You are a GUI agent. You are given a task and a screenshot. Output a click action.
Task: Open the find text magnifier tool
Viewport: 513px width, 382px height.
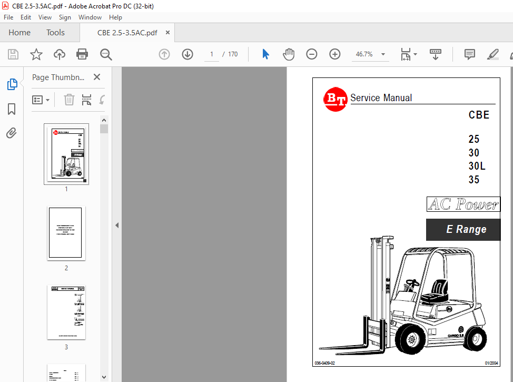click(106, 54)
